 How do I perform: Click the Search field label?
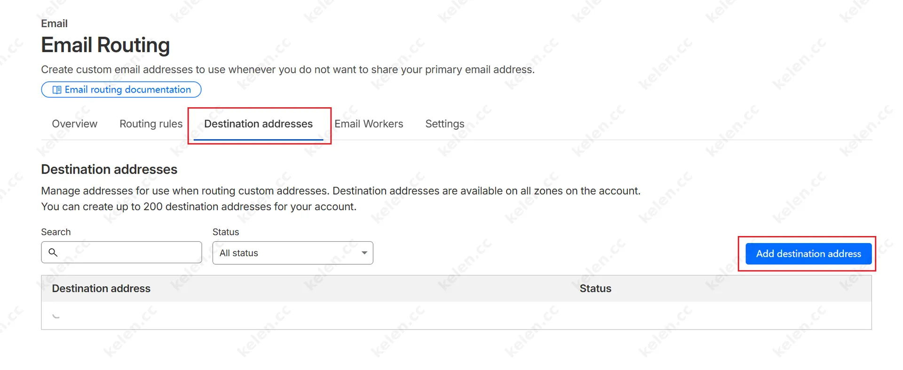[55, 232]
